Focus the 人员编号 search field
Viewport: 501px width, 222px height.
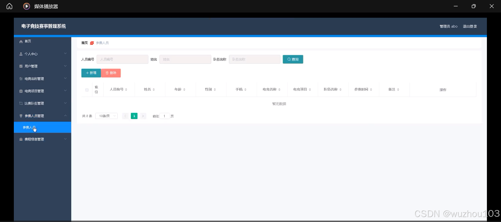[122, 59]
